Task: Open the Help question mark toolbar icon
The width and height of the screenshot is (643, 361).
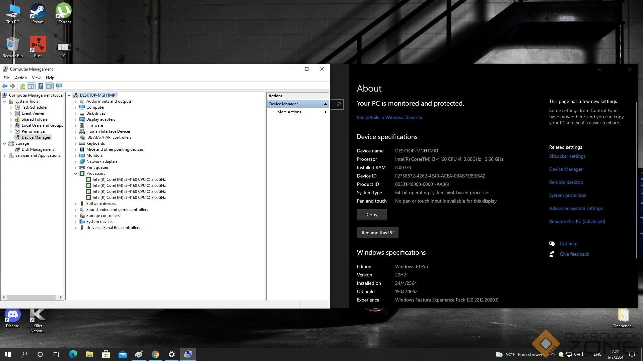Action: (41, 86)
